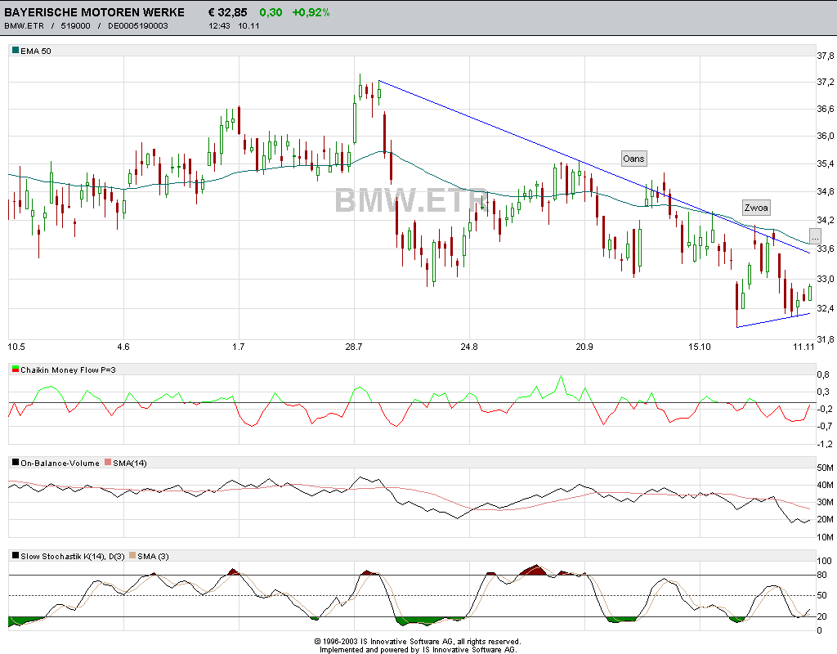Click the price axis value '36,6'
Viewport: 837px width, 654px height.
pos(826,109)
